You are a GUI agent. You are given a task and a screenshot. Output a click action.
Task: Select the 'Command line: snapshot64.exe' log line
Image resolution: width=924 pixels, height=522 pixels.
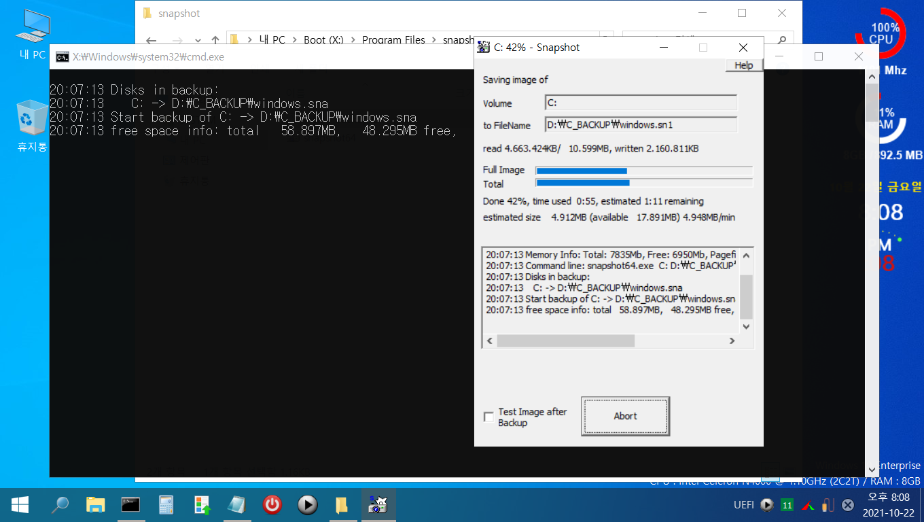[611, 266]
